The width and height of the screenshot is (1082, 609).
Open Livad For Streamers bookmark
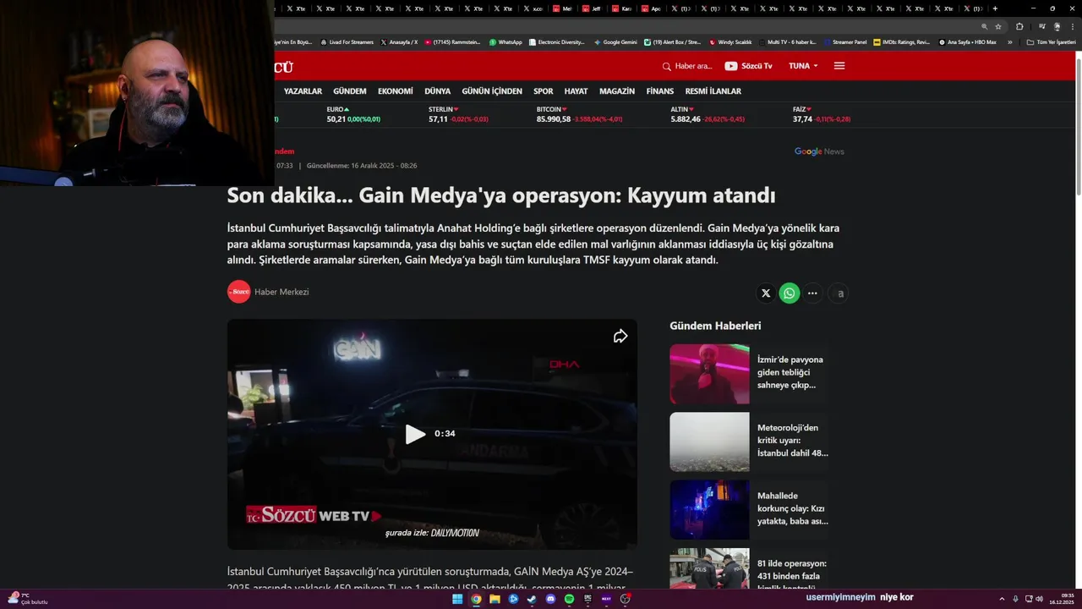(347, 41)
